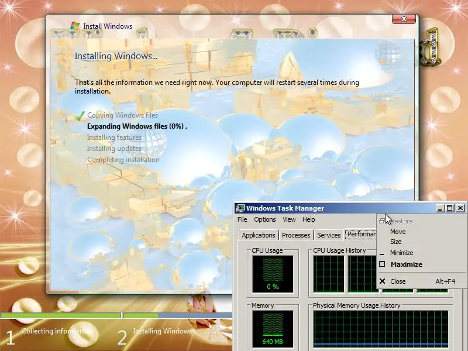This screenshot has width=468, height=351.
Task: Click the 'Install Windows' title text
Action: point(108,26)
